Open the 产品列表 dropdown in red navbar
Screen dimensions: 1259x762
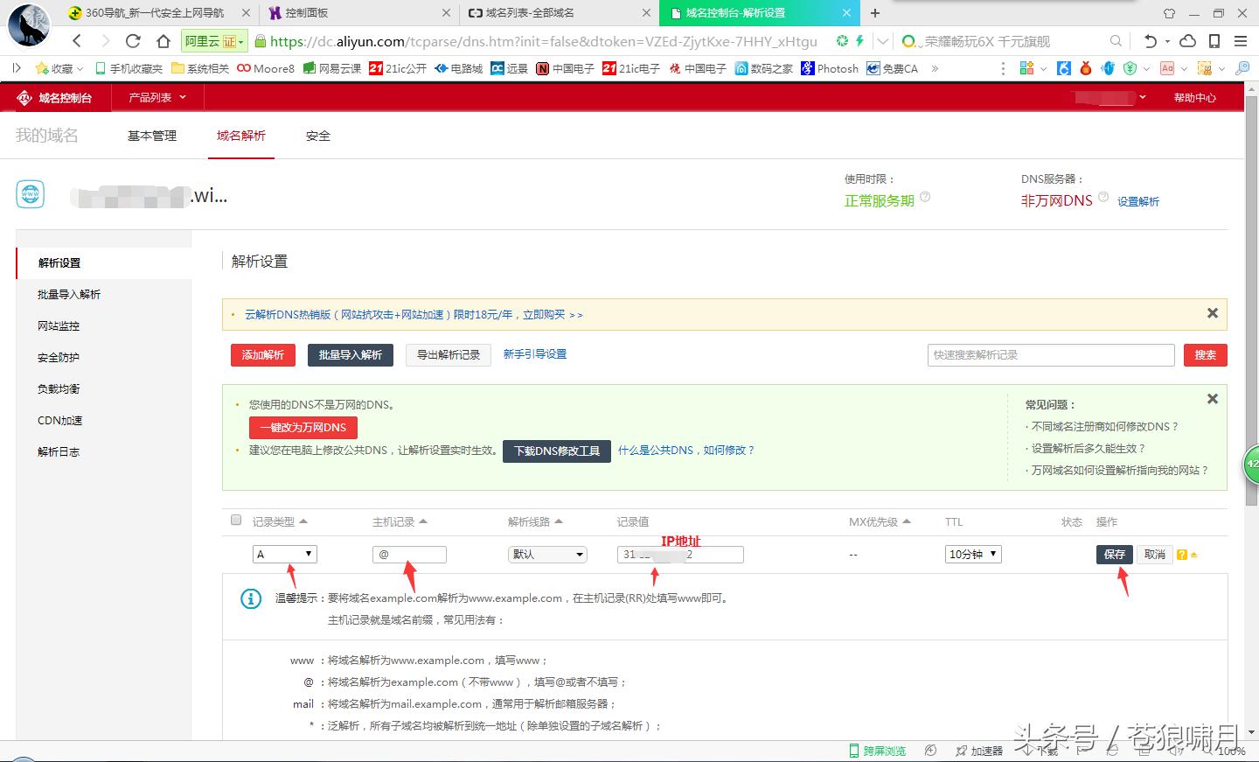pos(155,97)
